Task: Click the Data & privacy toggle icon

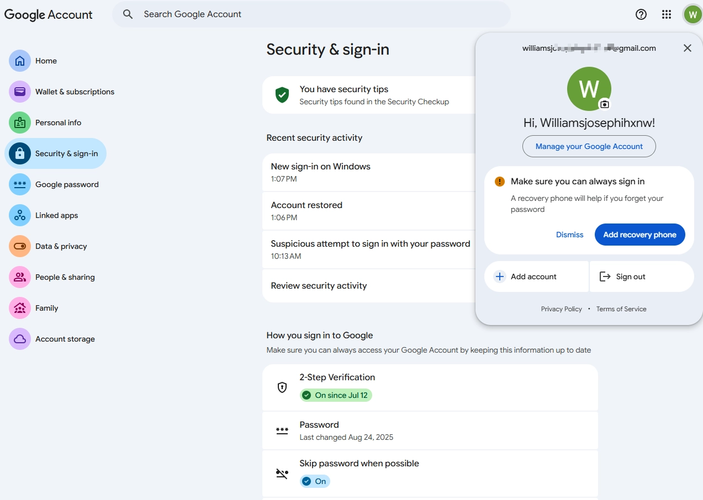Action: 20,246
